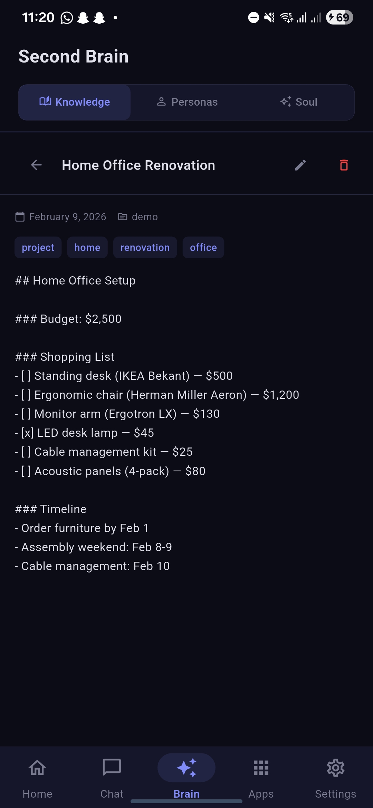Tap the office tag chip
This screenshot has height=808, width=373.
pyautogui.click(x=203, y=248)
